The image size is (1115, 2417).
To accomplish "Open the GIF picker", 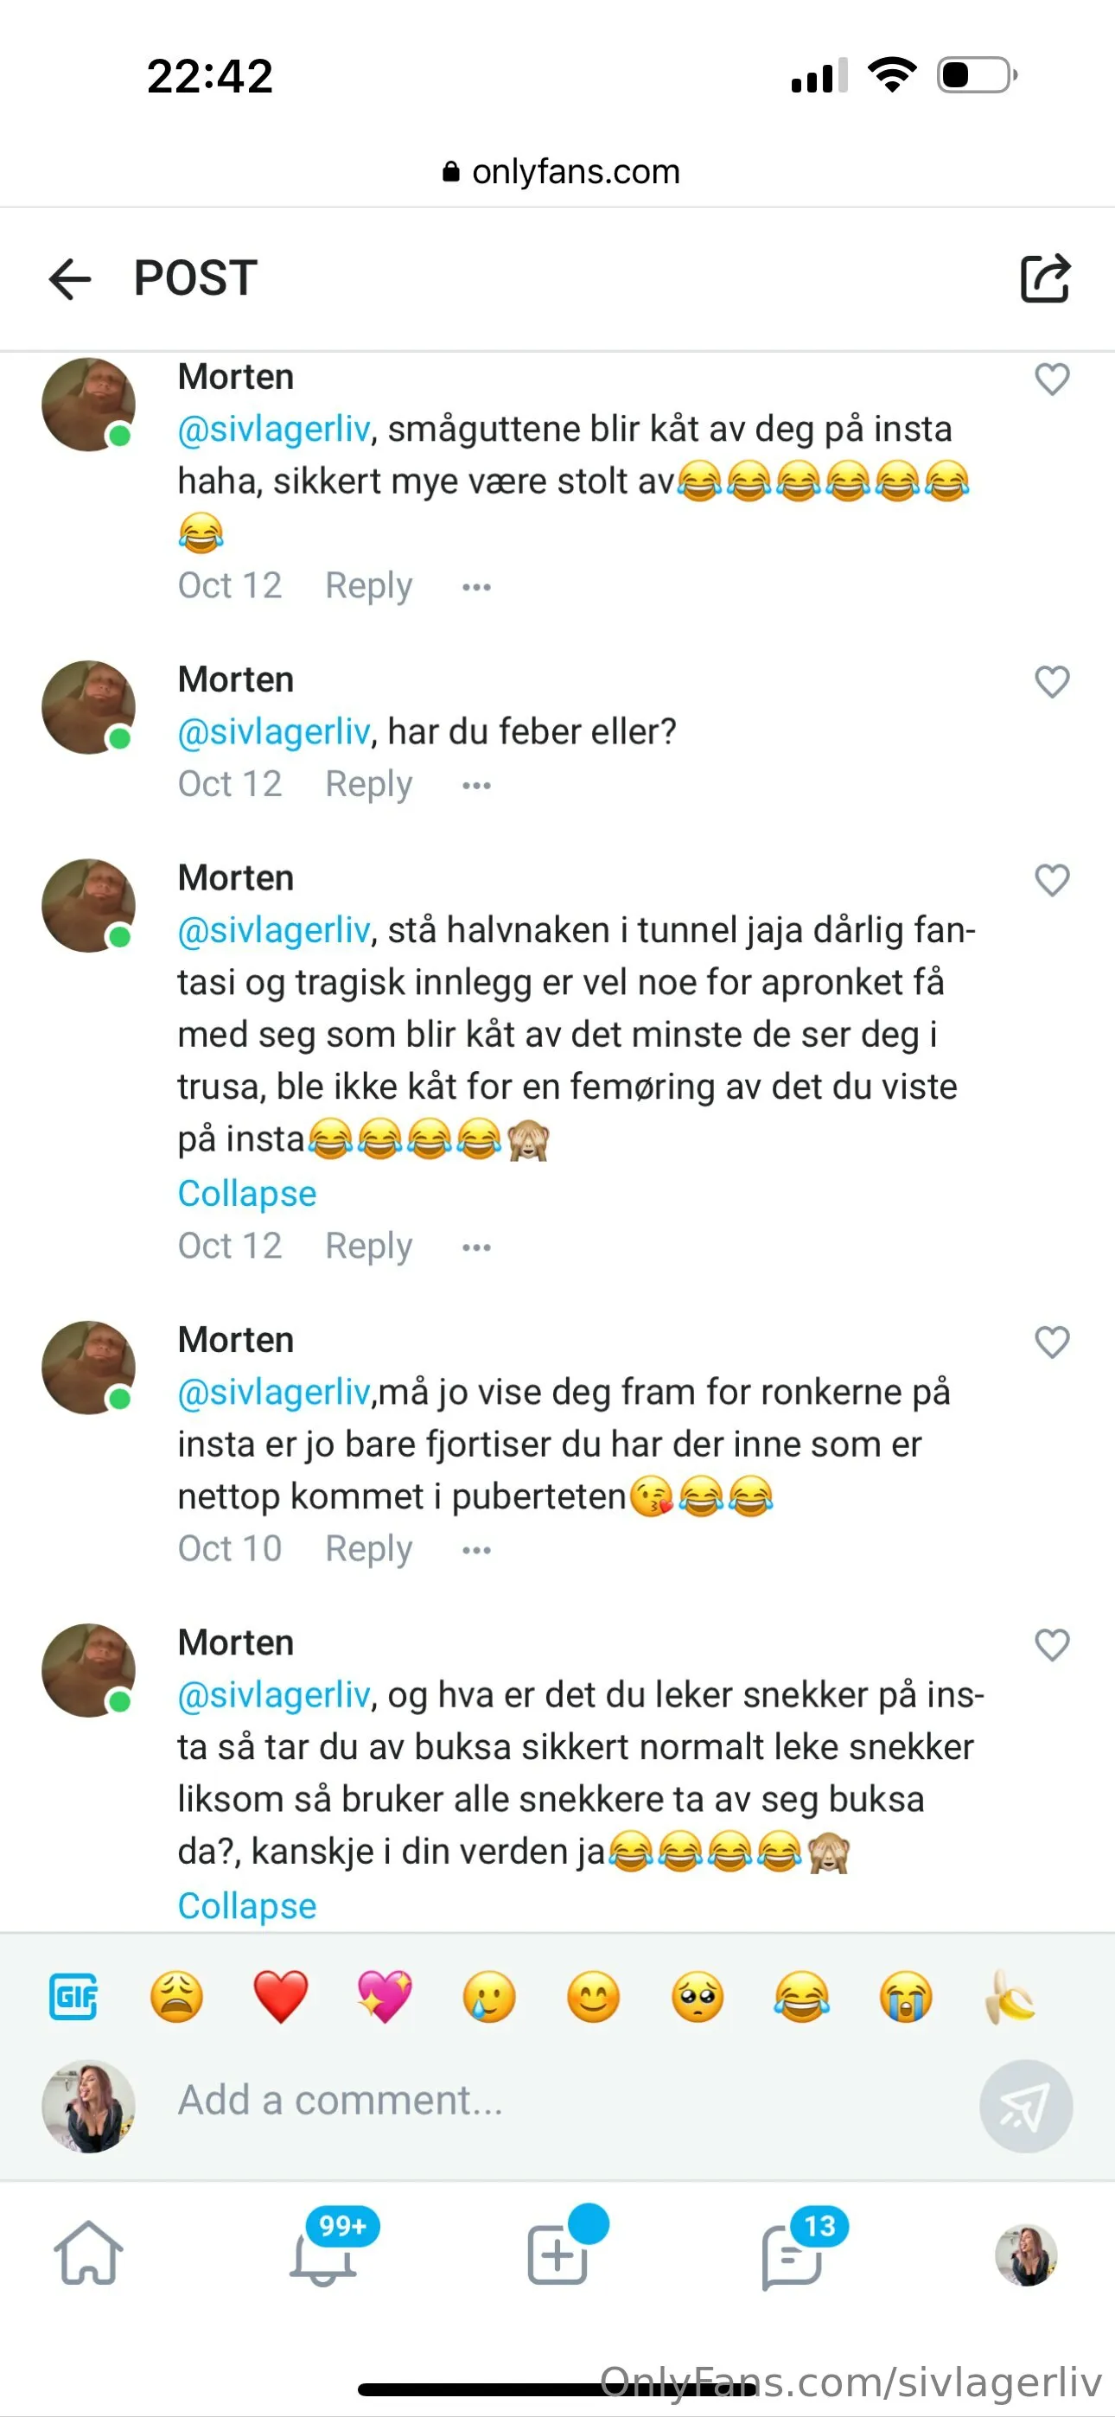I will [x=73, y=1996].
